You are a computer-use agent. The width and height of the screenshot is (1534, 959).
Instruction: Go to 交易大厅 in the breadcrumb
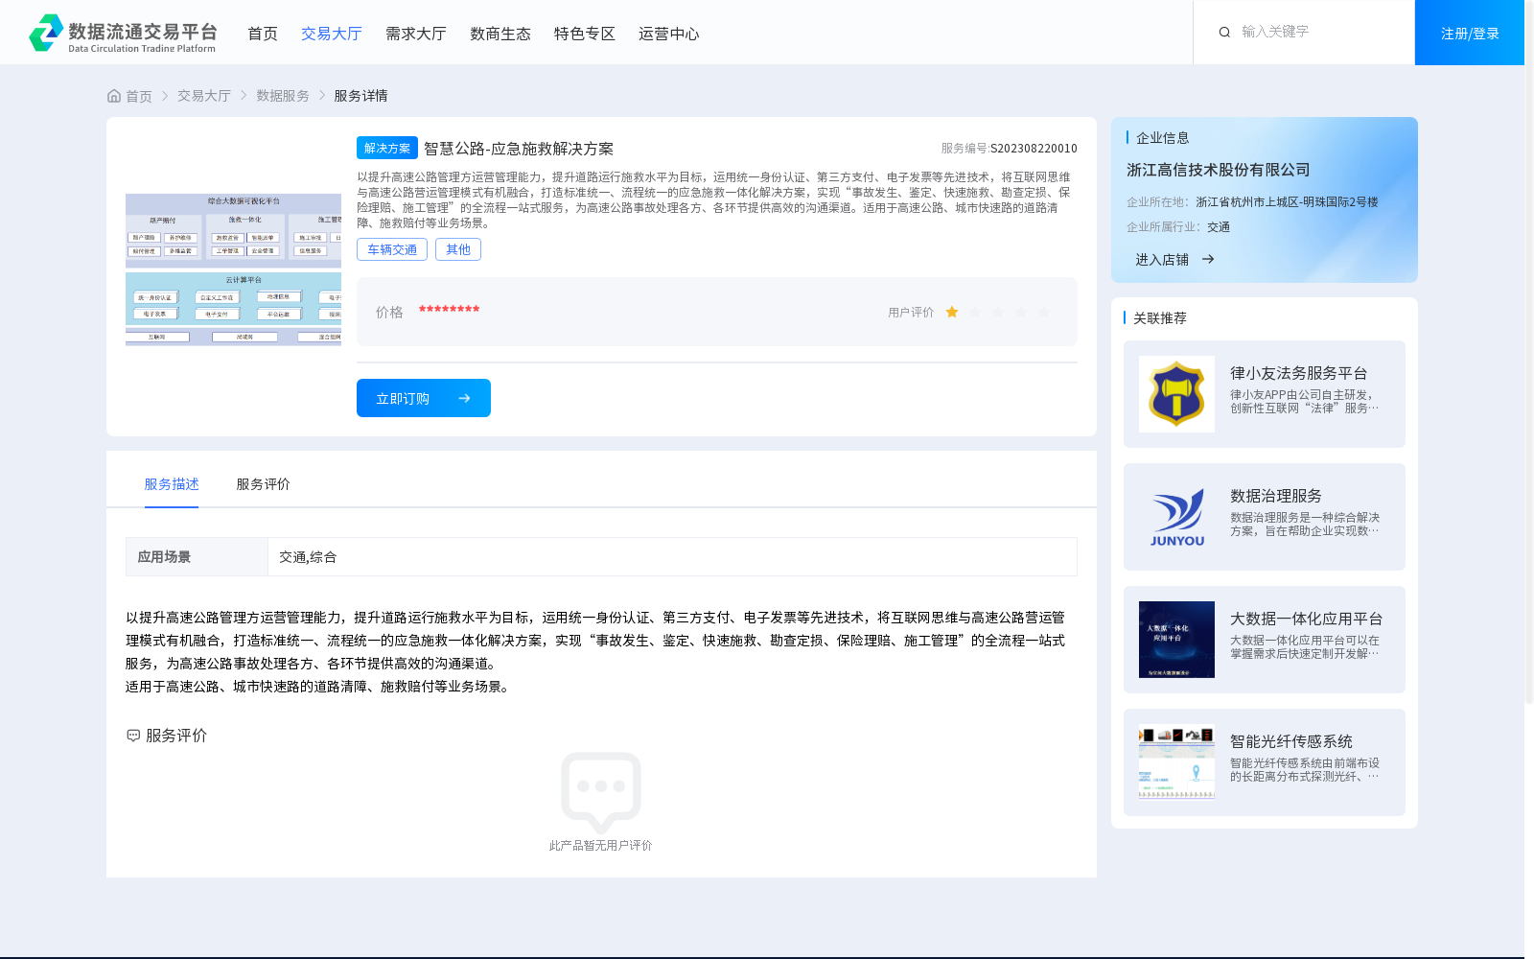[x=204, y=96]
